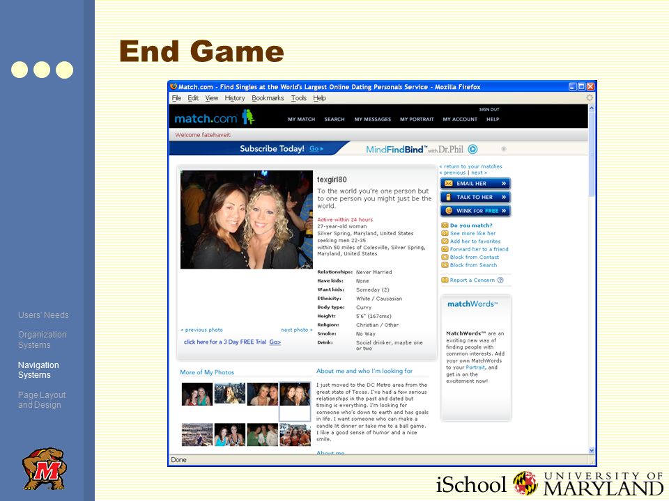Click the icon beside Block from Contact

coord(445,257)
